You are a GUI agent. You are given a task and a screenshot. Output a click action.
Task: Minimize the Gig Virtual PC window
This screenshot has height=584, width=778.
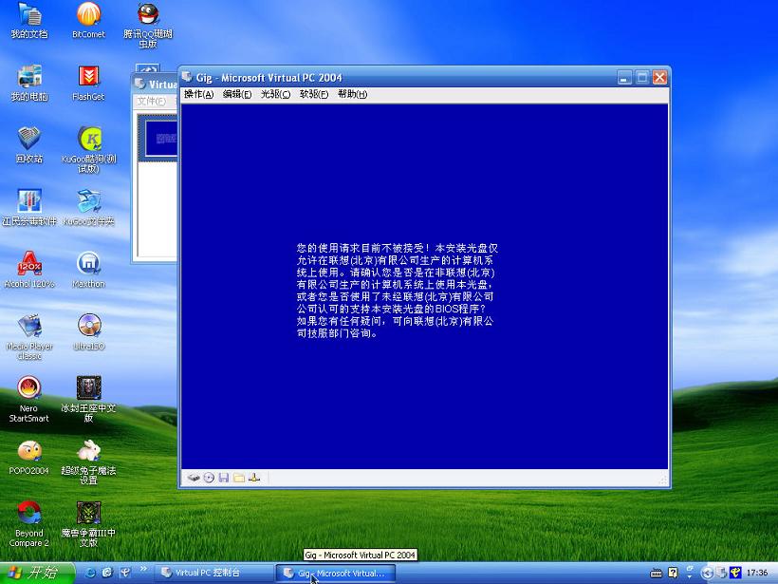[x=624, y=78]
